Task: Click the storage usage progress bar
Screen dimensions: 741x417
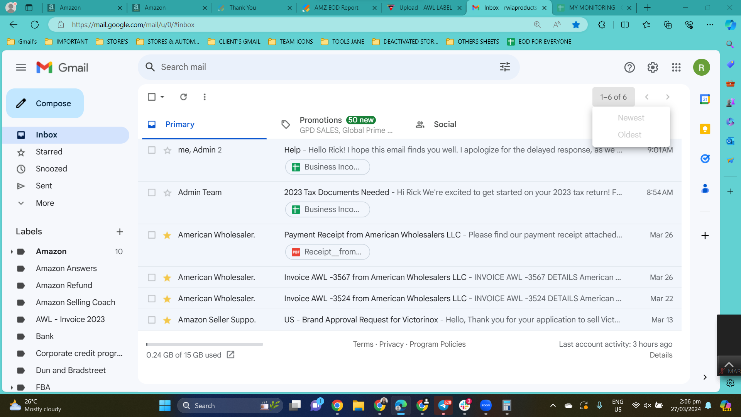Action: tap(205, 344)
